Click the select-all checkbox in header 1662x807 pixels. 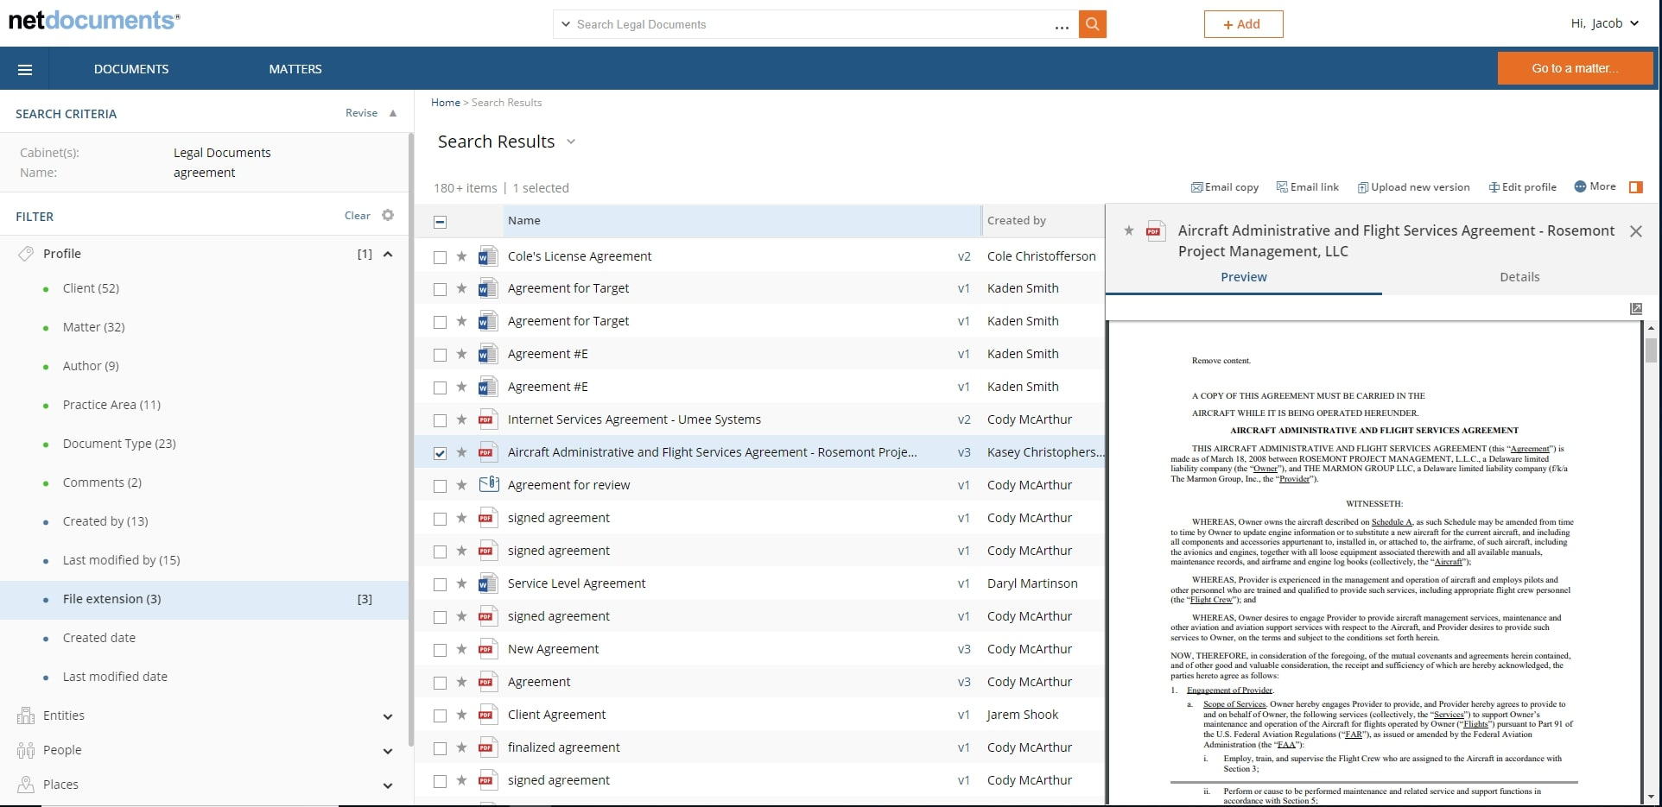pyautogui.click(x=441, y=222)
